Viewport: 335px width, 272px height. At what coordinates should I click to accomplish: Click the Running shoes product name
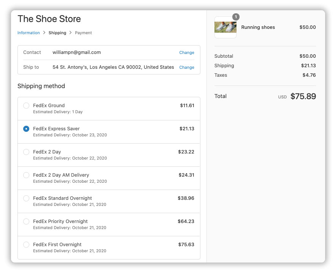[258, 27]
